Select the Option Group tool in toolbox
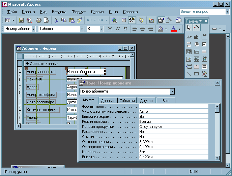The width and height of the screenshot is (232, 176). [204, 37]
